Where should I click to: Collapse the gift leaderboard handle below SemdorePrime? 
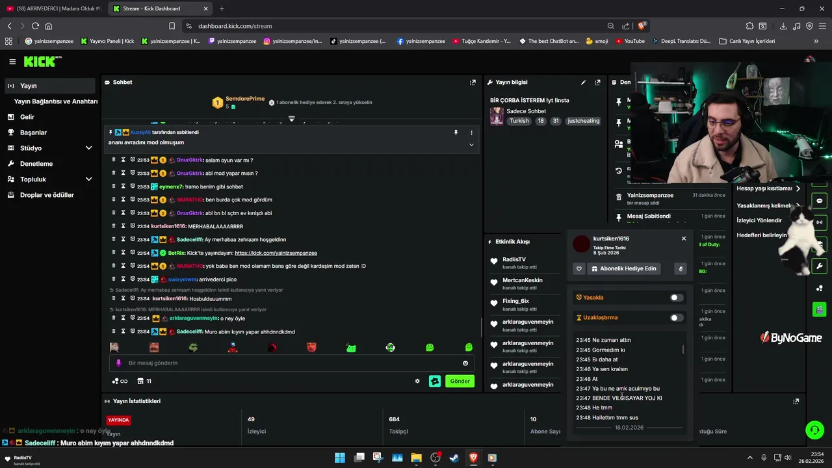[291, 118]
